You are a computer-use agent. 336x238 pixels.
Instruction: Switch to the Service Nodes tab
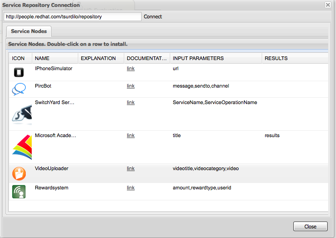pos(29,31)
